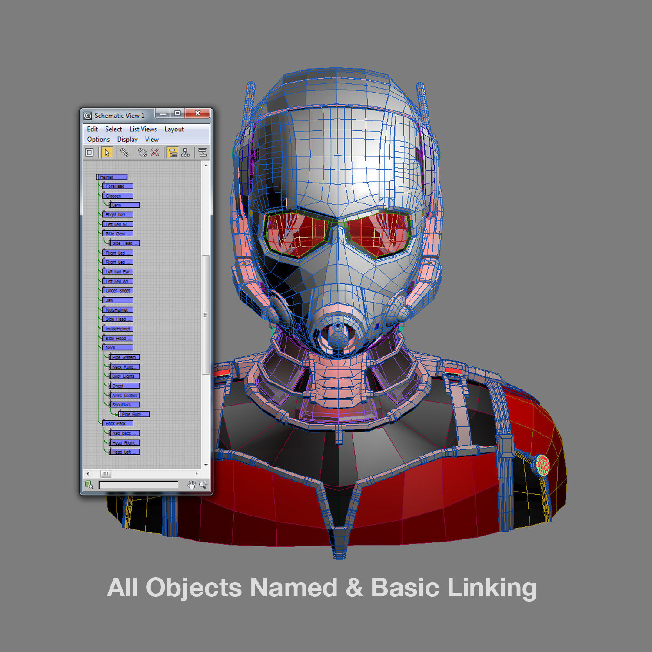Select the NutsHelmet node

(118, 310)
